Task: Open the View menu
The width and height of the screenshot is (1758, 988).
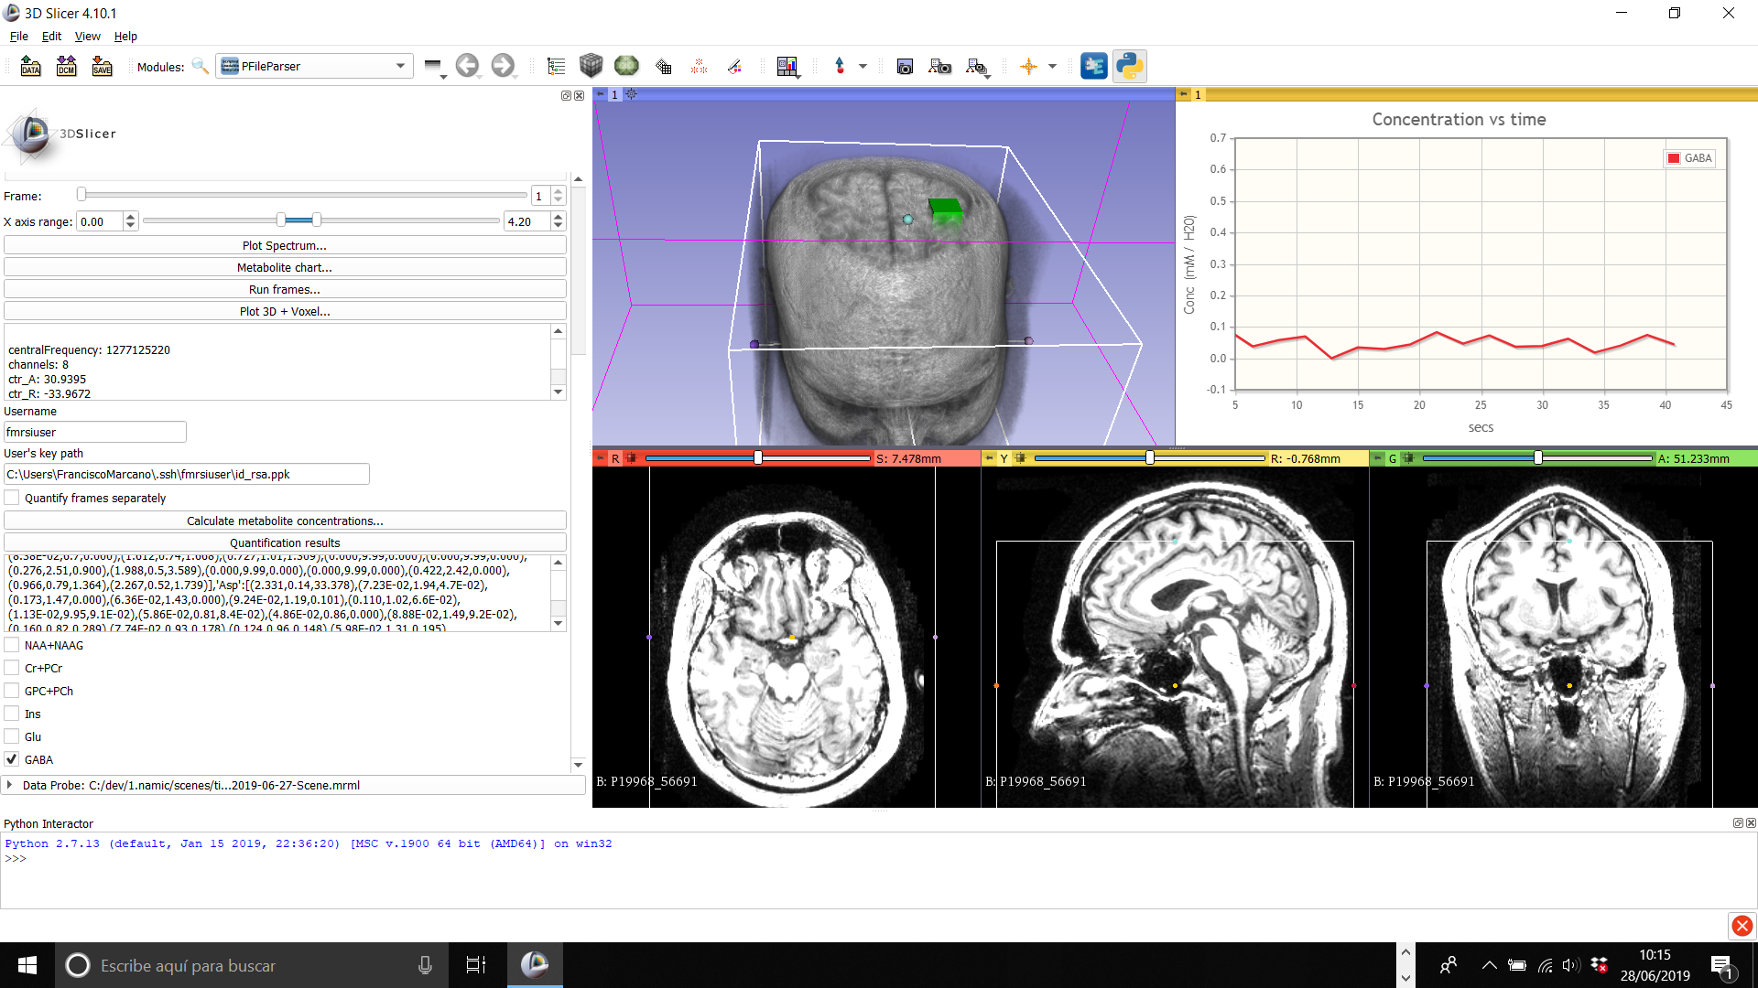Action: point(87,37)
